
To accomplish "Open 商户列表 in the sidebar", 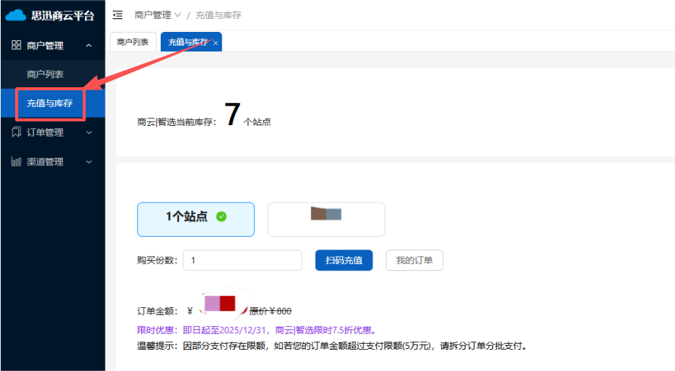I will (x=46, y=74).
